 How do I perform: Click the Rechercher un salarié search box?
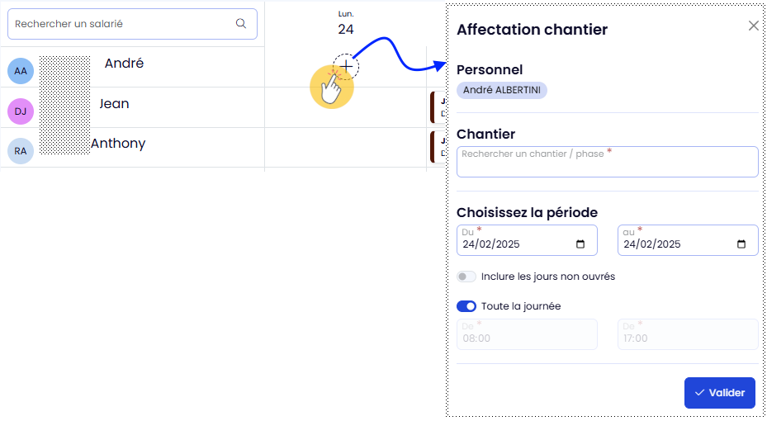tap(124, 24)
